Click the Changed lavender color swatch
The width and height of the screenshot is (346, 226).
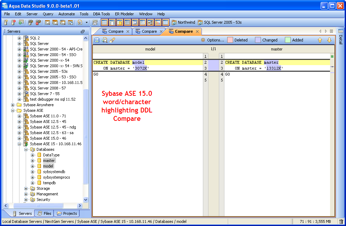click(x=258, y=40)
